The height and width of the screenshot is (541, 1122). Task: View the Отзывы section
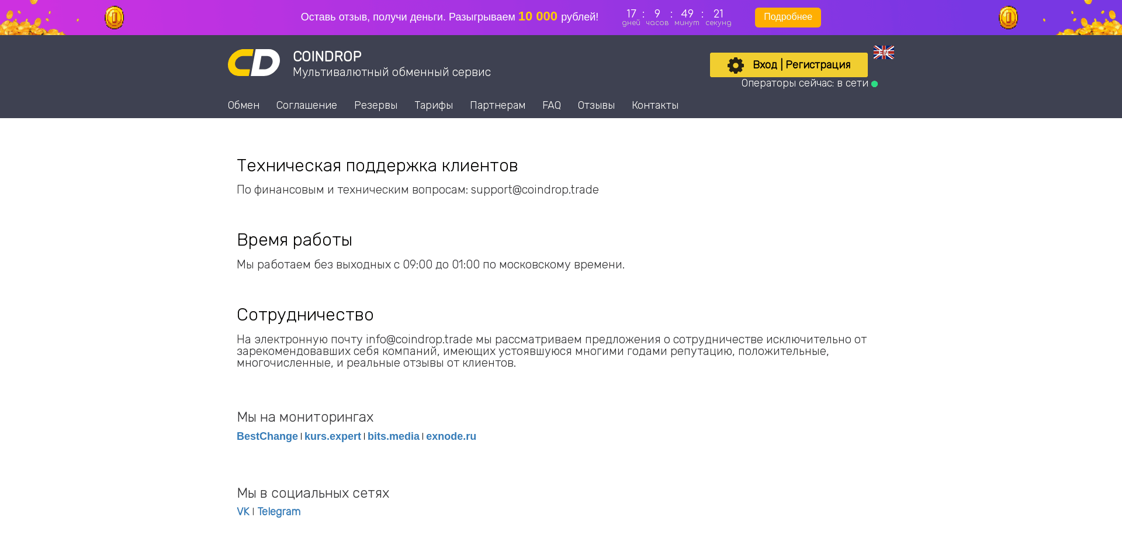click(596, 105)
